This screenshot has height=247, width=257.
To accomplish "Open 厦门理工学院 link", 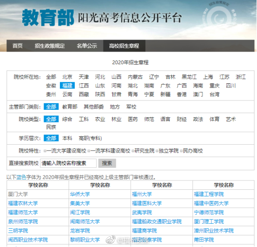I will coord(209,221).
